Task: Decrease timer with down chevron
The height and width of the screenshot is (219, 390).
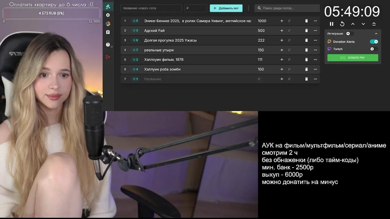Action: [363, 24]
